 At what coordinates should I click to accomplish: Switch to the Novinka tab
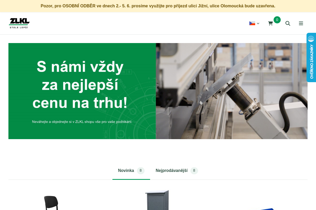[131, 171]
